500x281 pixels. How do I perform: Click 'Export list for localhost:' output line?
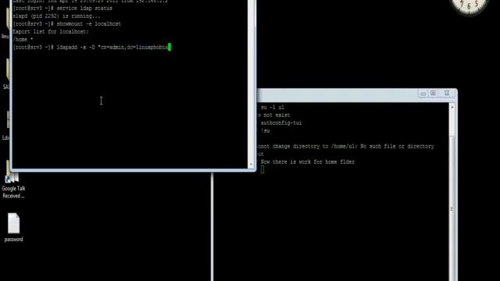click(x=51, y=31)
